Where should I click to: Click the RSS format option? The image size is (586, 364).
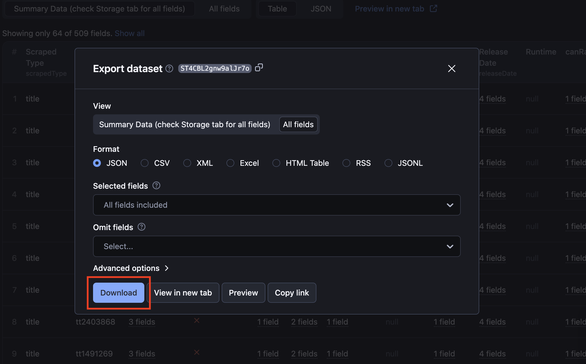click(347, 163)
